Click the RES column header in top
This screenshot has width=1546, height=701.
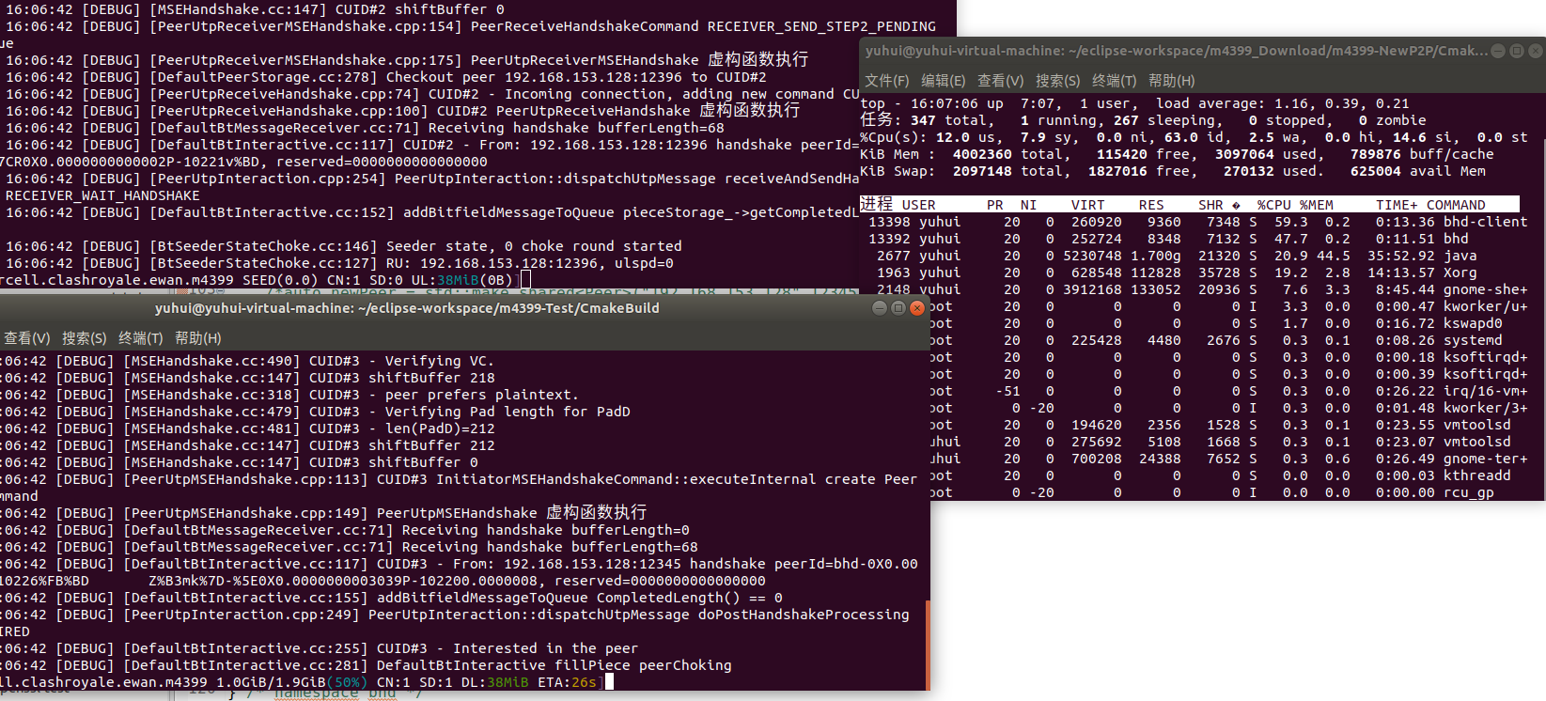[x=1151, y=205]
